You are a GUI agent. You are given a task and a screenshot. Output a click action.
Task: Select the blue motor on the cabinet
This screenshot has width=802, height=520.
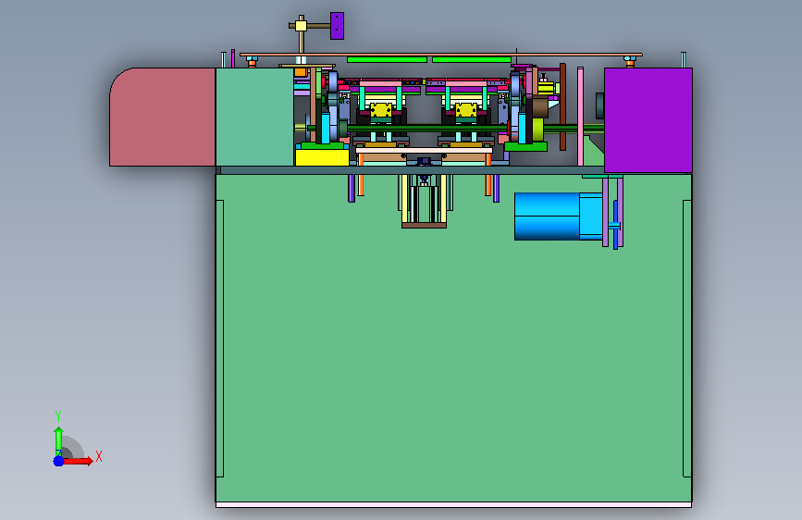pyautogui.click(x=558, y=217)
